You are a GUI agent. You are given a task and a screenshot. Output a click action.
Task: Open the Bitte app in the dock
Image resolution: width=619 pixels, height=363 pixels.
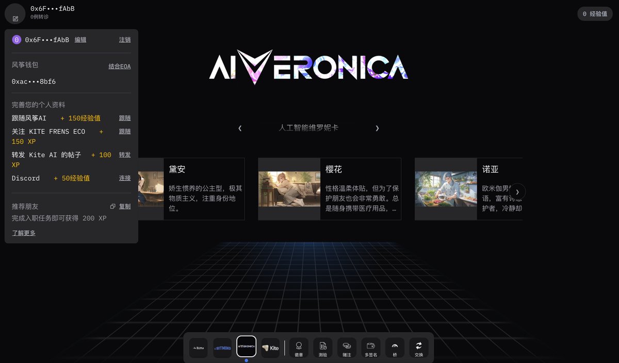[199, 348]
